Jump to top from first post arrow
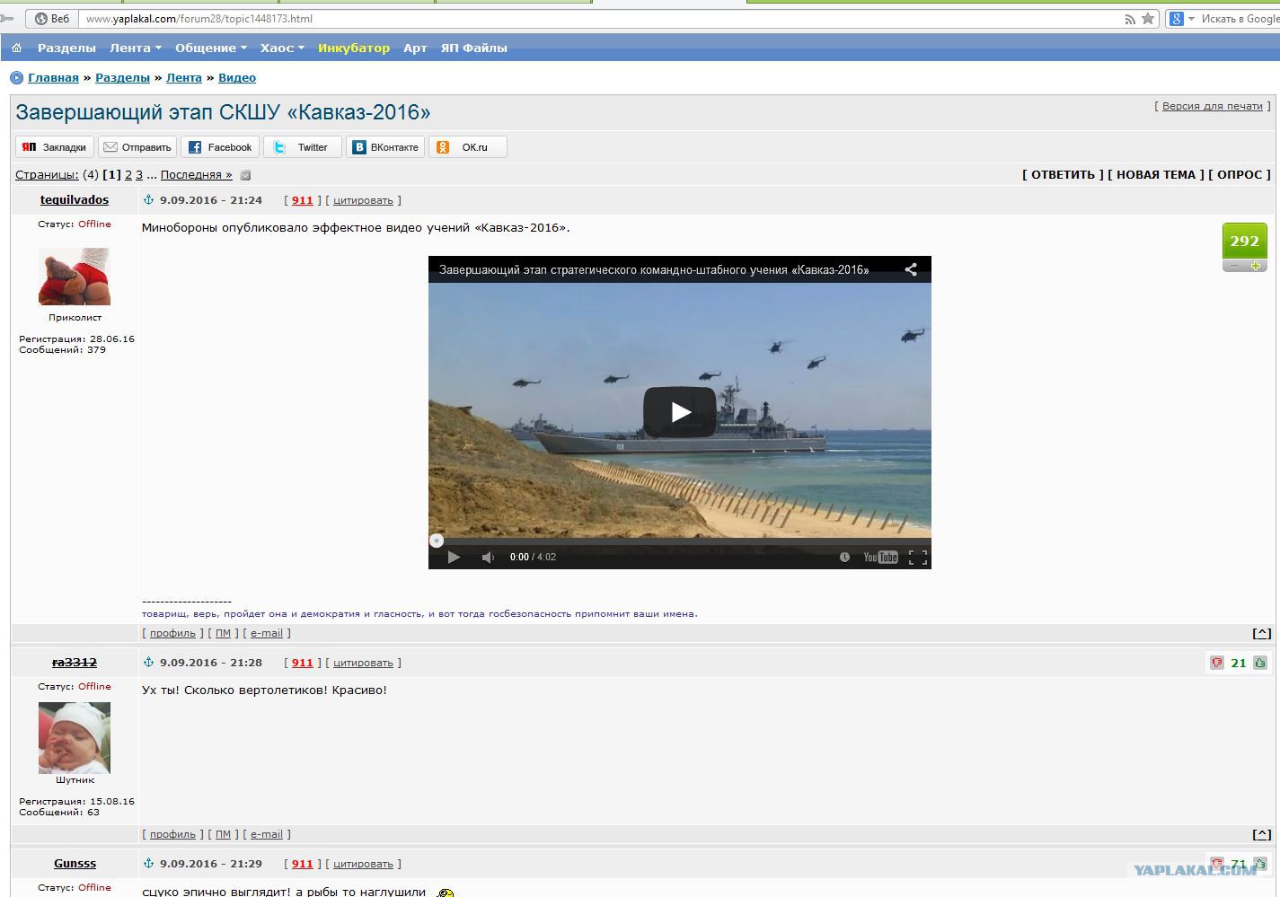Screen dimensions: 1280x897 click(x=1262, y=633)
